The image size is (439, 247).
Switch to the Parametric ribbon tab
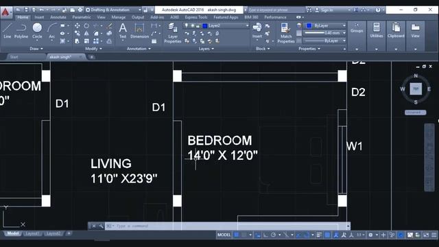pyautogui.click(x=82, y=17)
